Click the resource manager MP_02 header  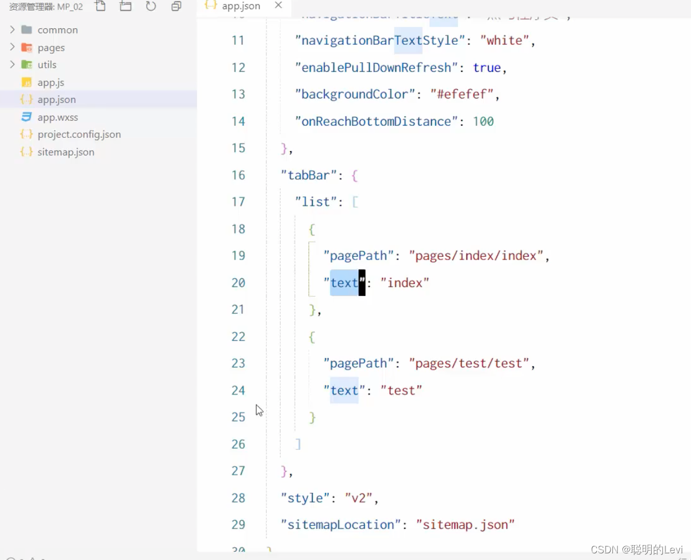[x=46, y=7]
